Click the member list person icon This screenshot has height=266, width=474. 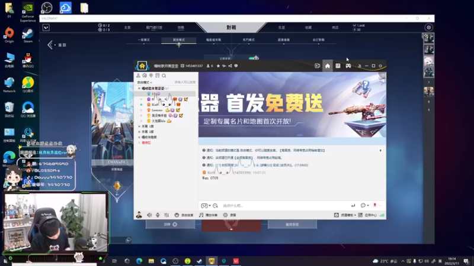pyautogui.click(x=138, y=76)
